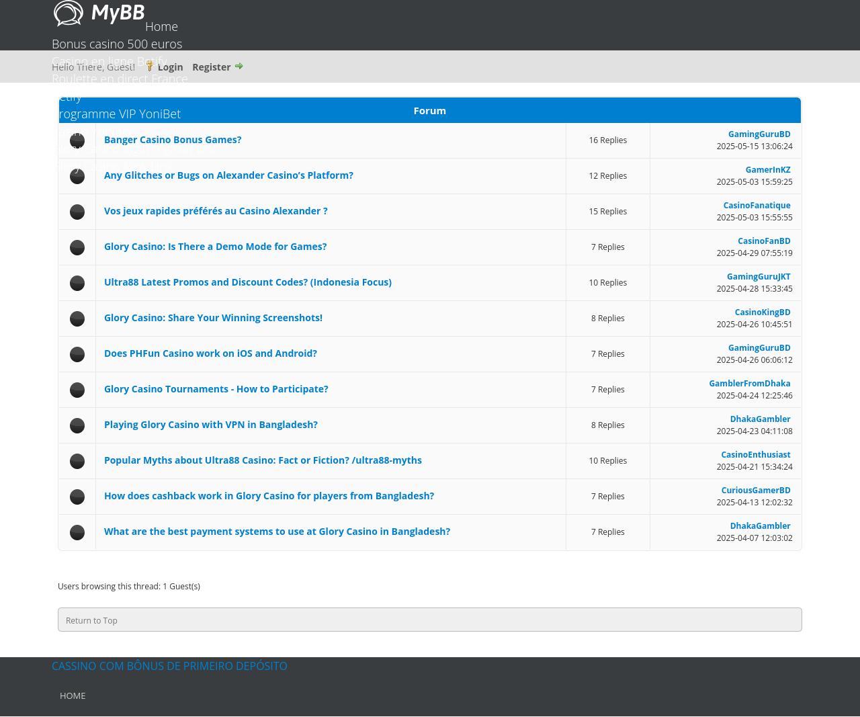The width and height of the screenshot is (860, 717).
Task: View profile of user CasinoFanatique
Action: pos(757,206)
